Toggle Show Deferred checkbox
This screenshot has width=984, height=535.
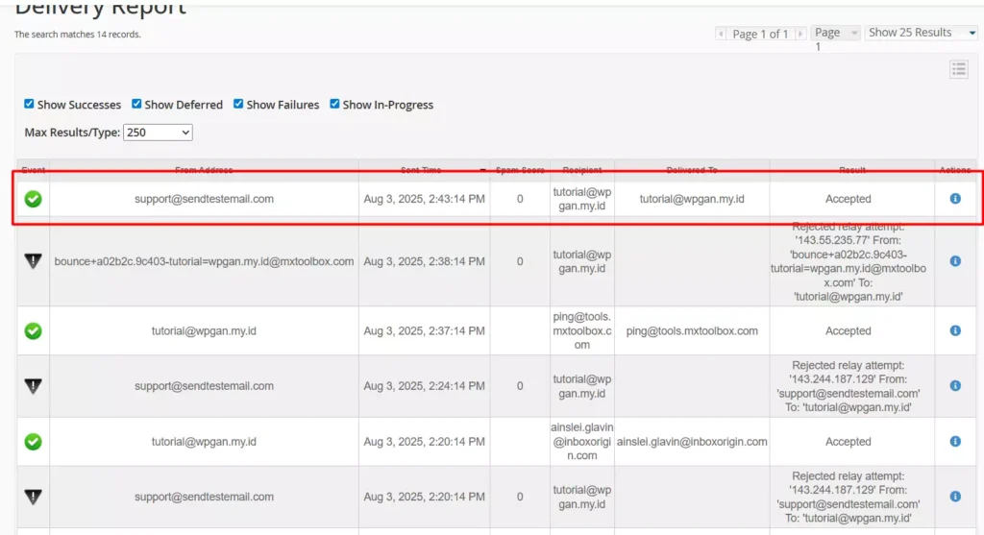pyautogui.click(x=136, y=104)
